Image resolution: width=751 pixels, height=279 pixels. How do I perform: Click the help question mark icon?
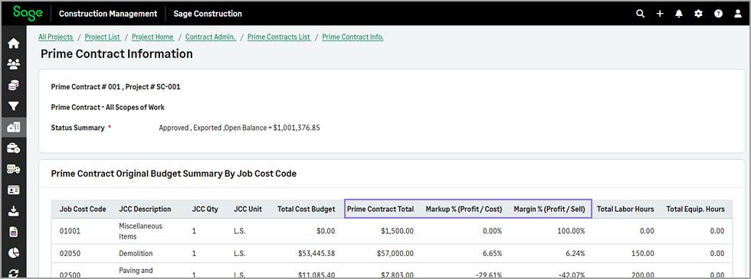[x=718, y=14]
